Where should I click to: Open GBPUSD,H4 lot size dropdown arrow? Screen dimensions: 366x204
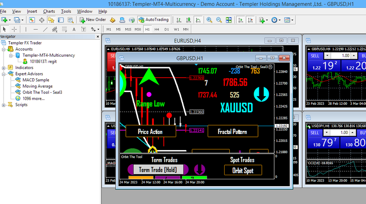pos(327,56)
